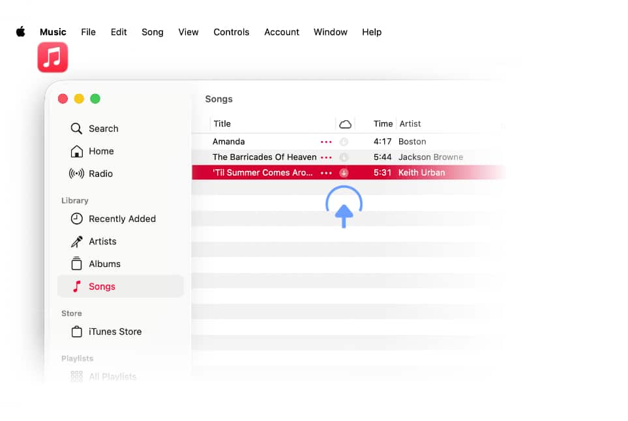The height and width of the screenshot is (421, 628).
Task: Click the time value "4:17"
Action: coord(383,142)
